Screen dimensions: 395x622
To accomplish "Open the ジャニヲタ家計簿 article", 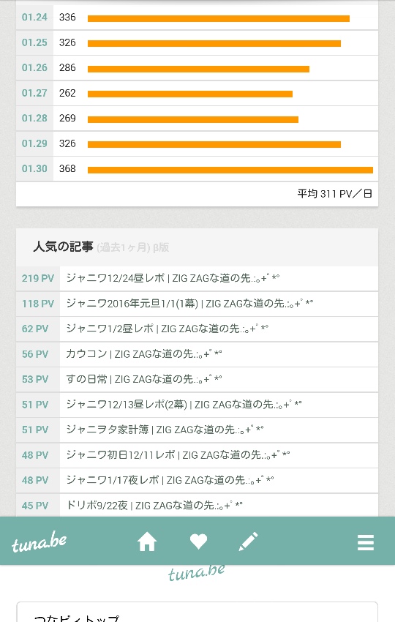I will pyautogui.click(x=197, y=430).
